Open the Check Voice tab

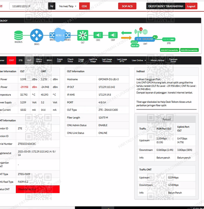point(71,60)
